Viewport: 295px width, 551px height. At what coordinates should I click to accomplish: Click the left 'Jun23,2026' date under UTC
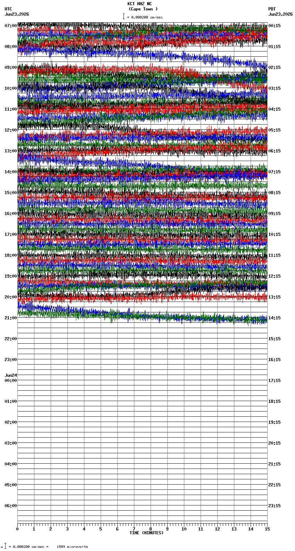17,14
